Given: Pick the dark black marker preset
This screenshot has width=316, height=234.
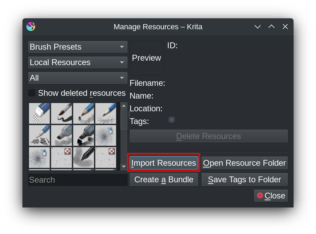Looking at the screenshot, I should [x=84, y=135].
